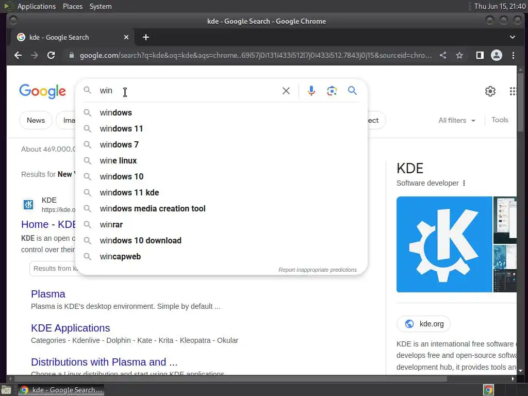Image resolution: width=528 pixels, height=396 pixels.
Task: Choose the "windows 10" suggestion
Action: click(221, 177)
